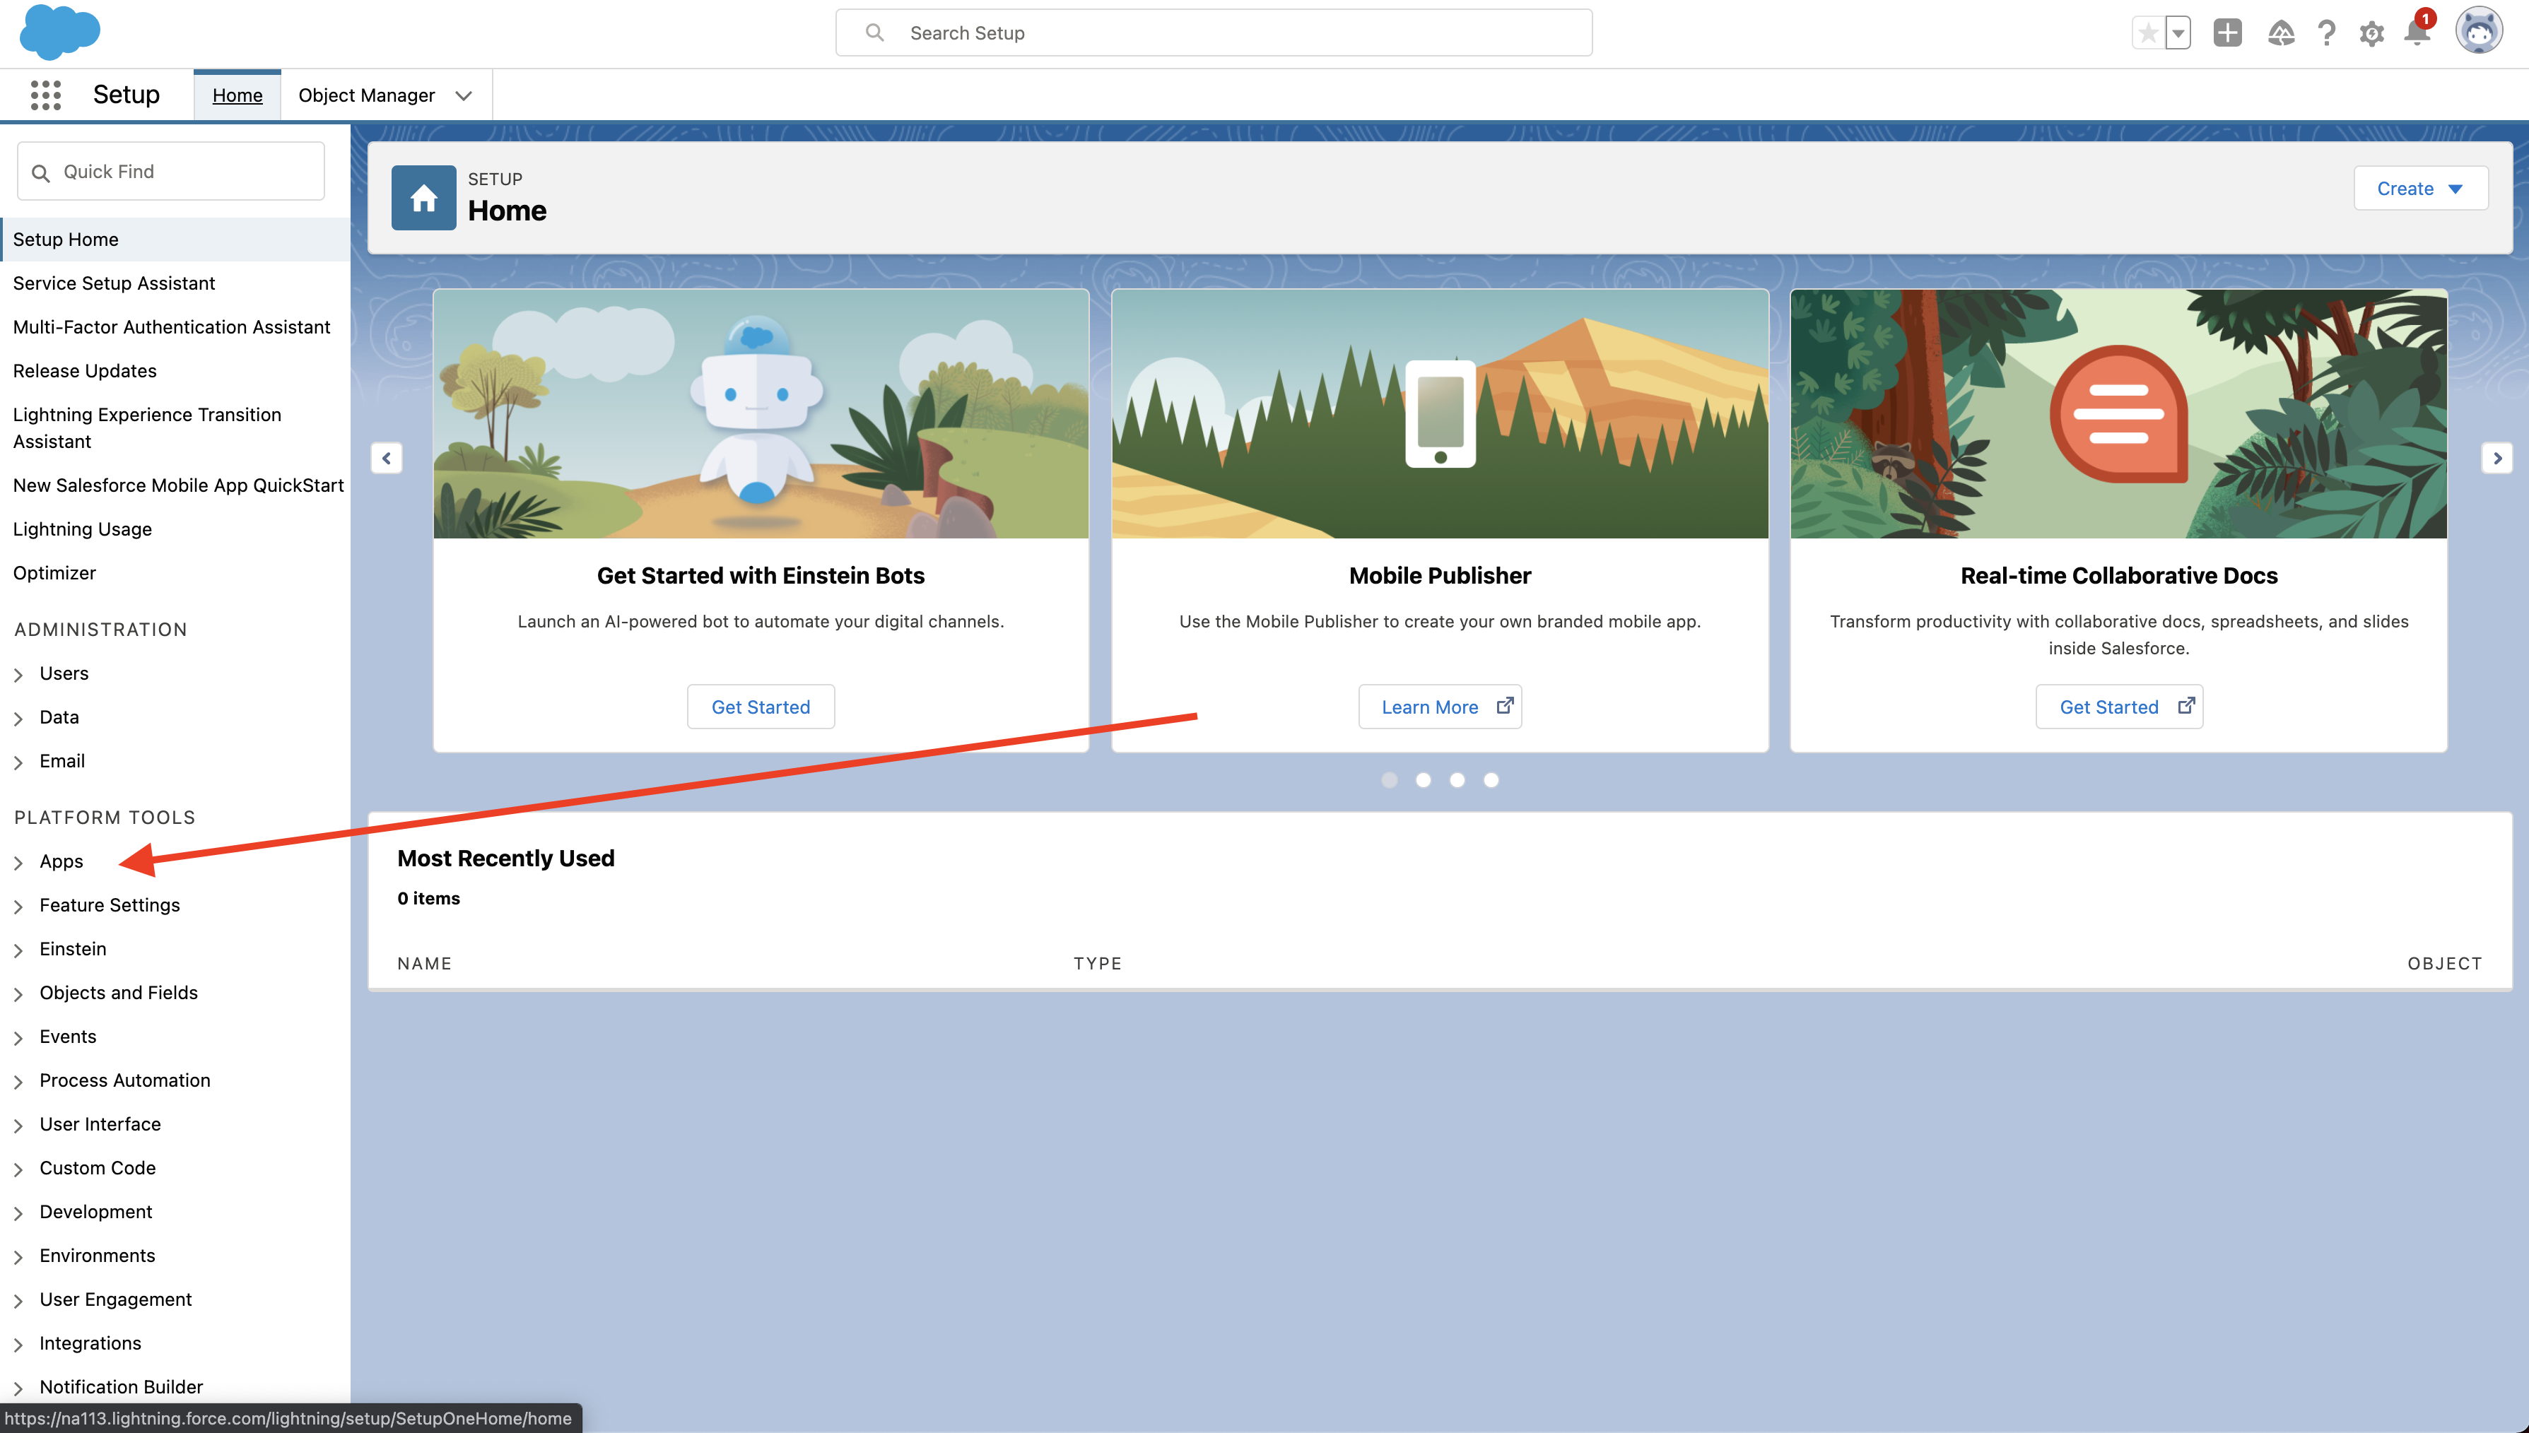This screenshot has width=2529, height=1433.
Task: Open the favorites list dropdown arrow
Action: (x=2178, y=33)
